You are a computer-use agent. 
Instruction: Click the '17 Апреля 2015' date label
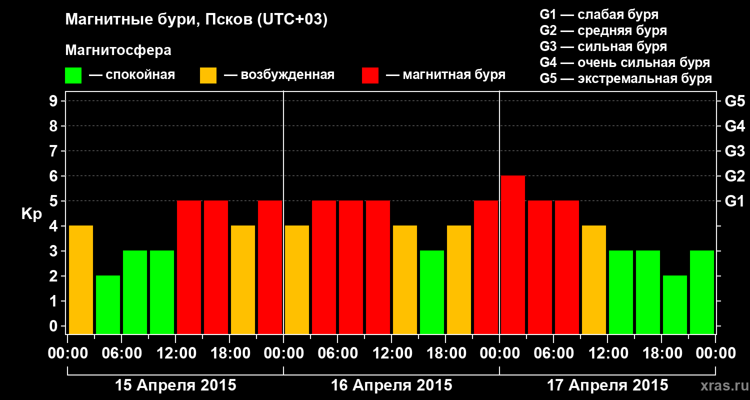pyautogui.click(x=607, y=385)
